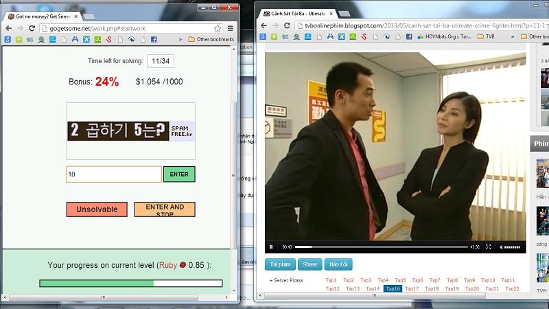Click the Tải phim button
Viewport: 549px width, 309px height.
280,264
